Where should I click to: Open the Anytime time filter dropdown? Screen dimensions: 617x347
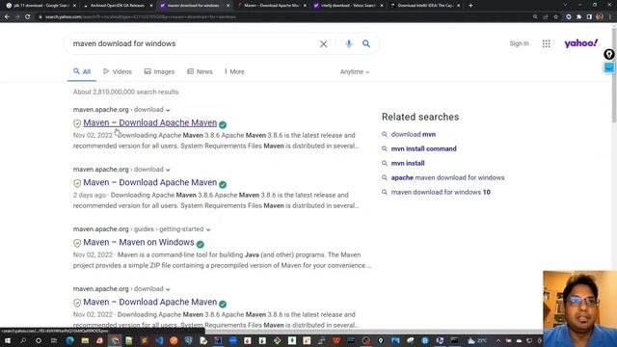(x=355, y=72)
